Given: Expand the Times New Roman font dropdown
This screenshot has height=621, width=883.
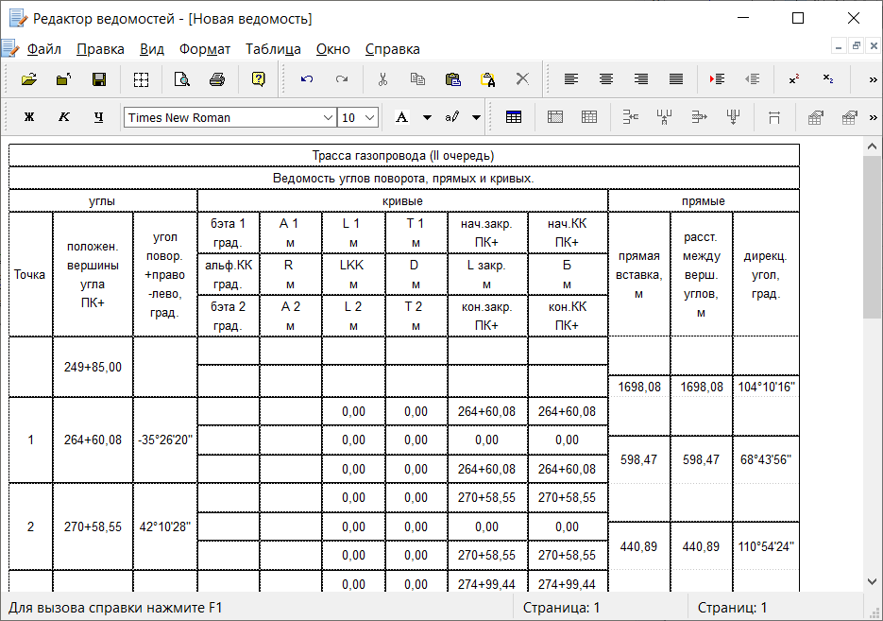Looking at the screenshot, I should (x=328, y=117).
